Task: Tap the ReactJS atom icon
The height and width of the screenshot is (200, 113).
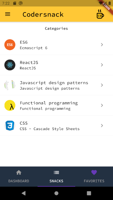Action: point(10,65)
